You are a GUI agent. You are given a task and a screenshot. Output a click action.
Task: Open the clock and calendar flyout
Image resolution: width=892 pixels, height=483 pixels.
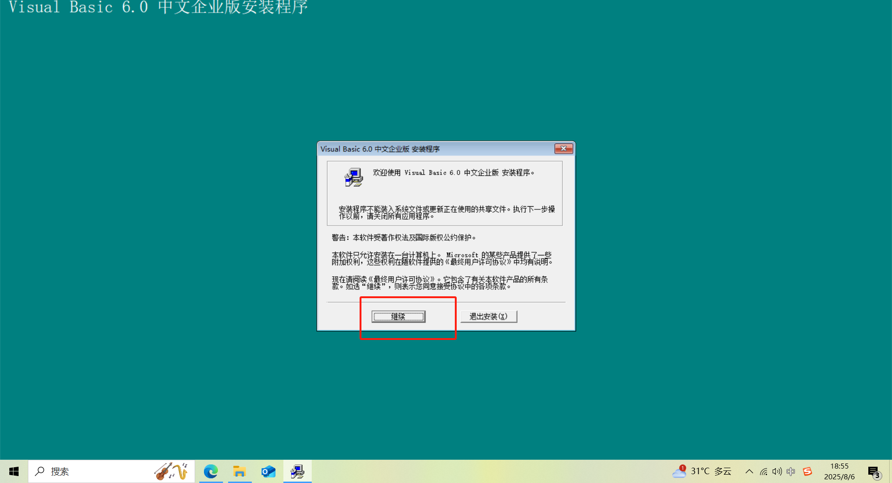[840, 471]
